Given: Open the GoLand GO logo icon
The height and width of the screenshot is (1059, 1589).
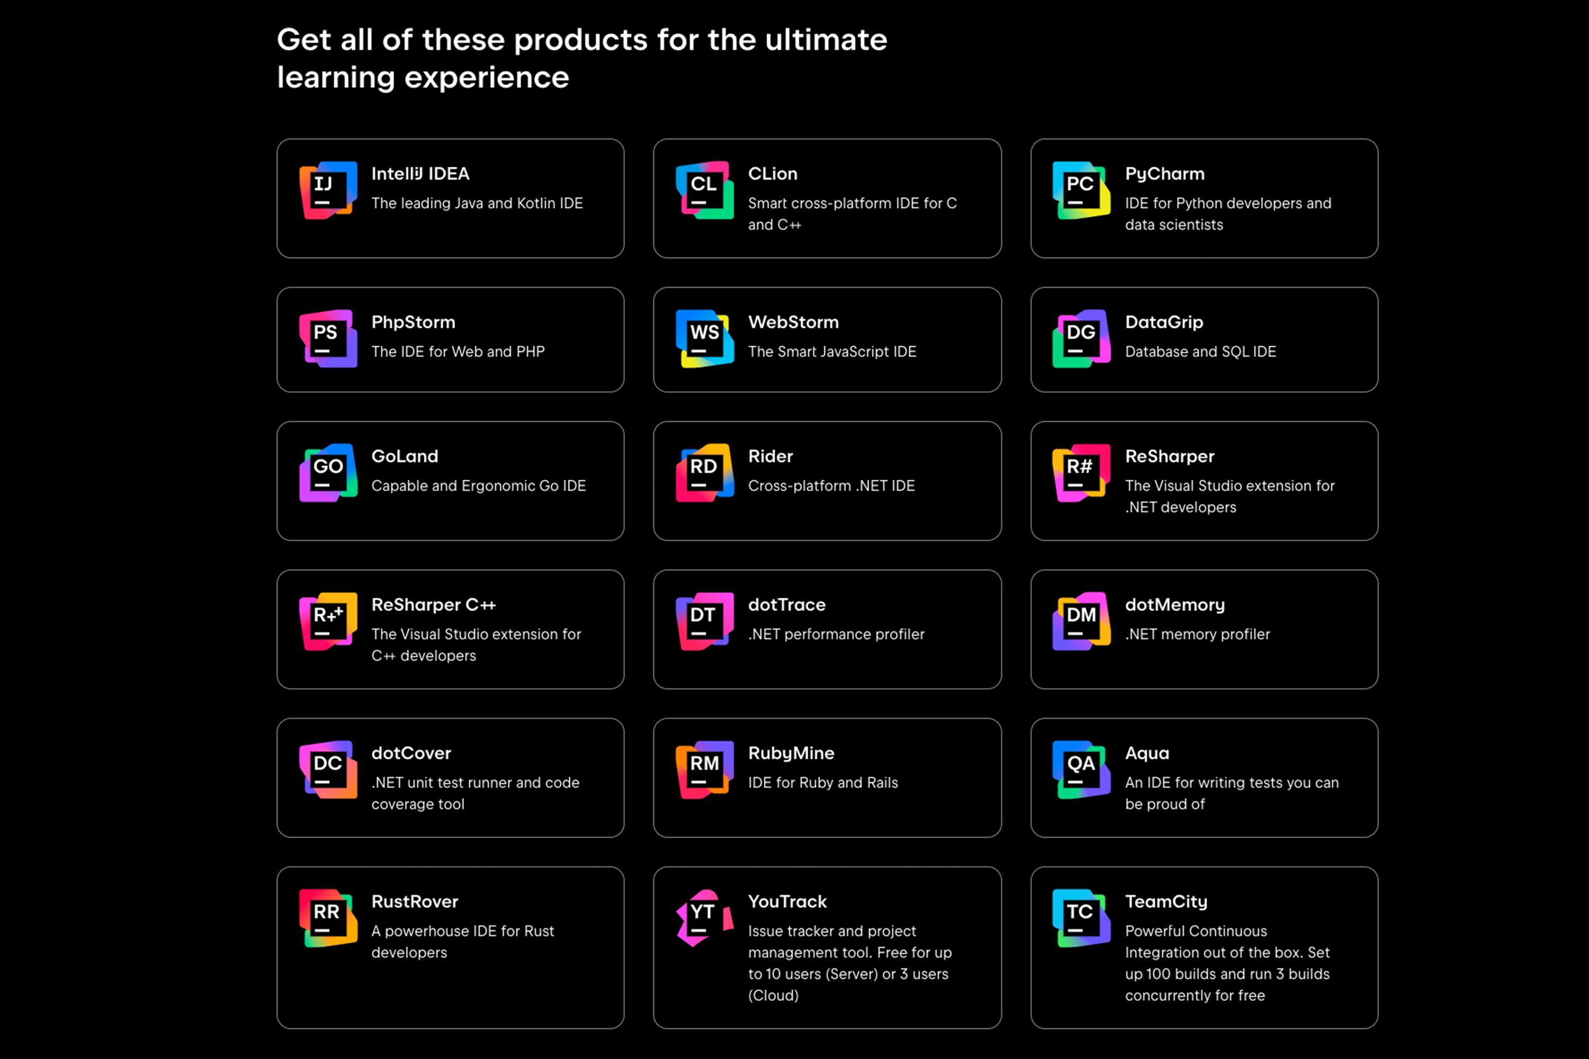Looking at the screenshot, I should point(328,473).
